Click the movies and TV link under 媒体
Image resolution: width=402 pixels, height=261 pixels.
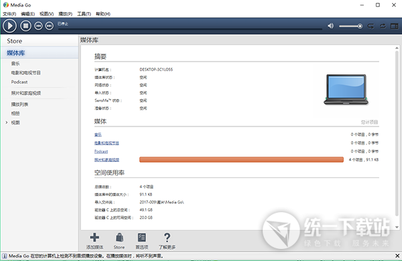(x=107, y=143)
